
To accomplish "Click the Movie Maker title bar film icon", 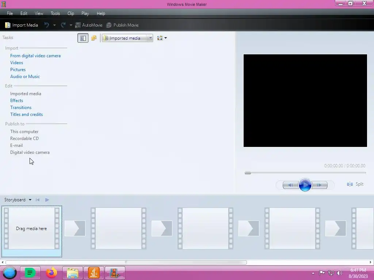I will (x=3, y=4).
